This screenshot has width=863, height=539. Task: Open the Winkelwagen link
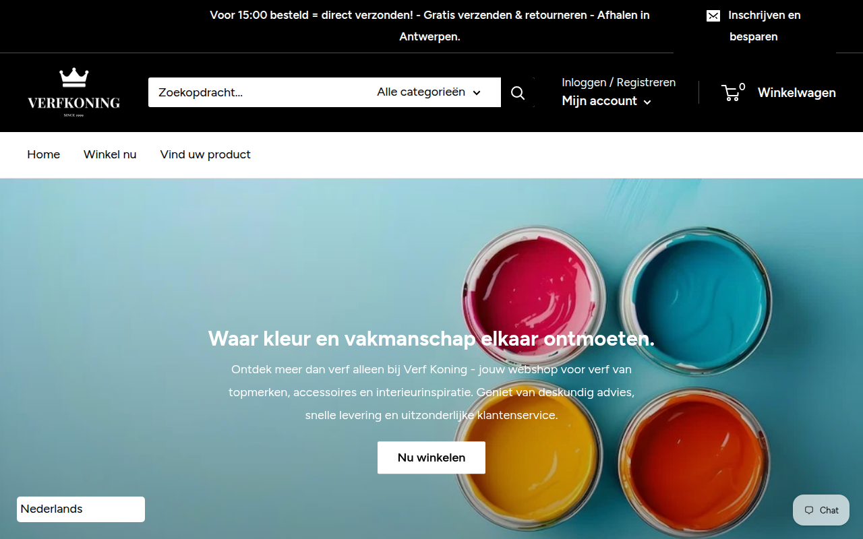(797, 93)
